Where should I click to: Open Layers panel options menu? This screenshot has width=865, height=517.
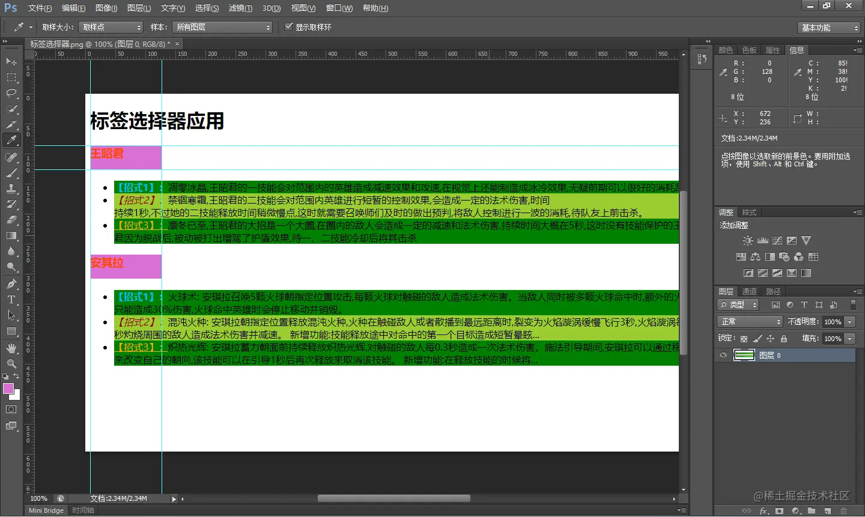tap(858, 291)
